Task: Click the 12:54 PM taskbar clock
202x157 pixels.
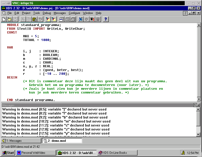Action: coord(192,153)
